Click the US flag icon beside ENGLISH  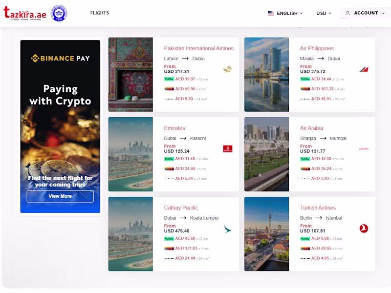click(x=271, y=13)
